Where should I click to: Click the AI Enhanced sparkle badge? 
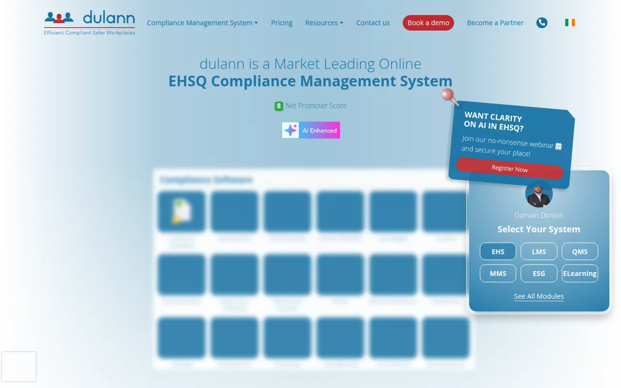(311, 130)
